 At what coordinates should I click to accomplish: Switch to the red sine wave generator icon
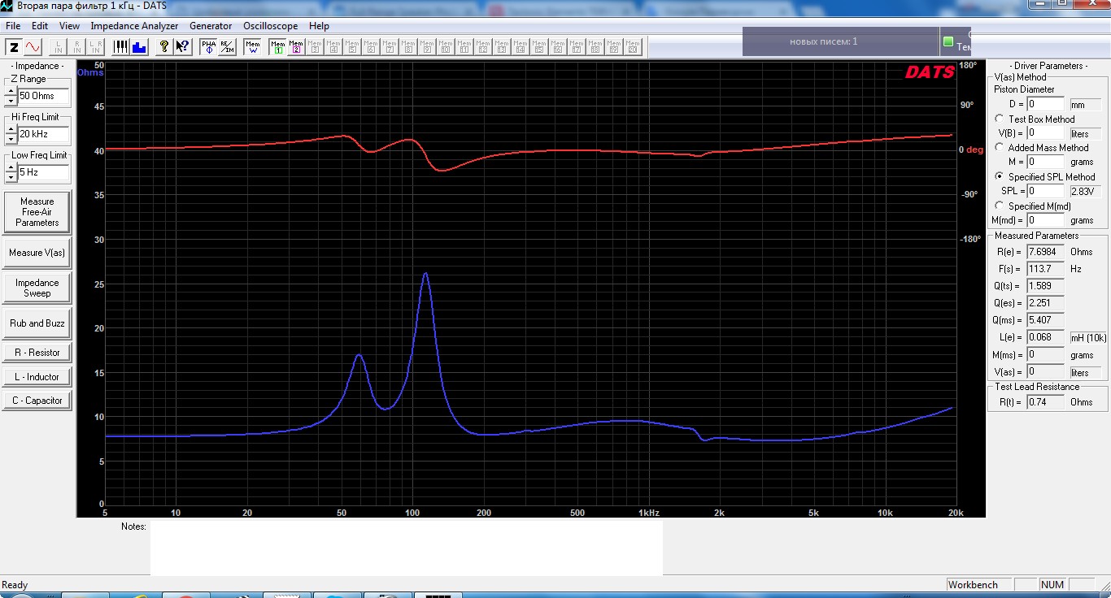pyautogui.click(x=33, y=47)
